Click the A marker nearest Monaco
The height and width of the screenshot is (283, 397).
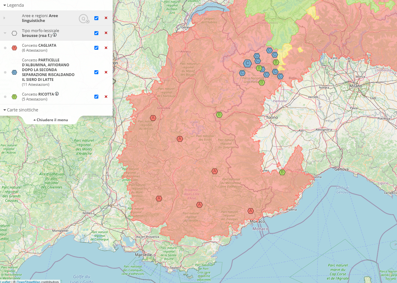coord(250,211)
